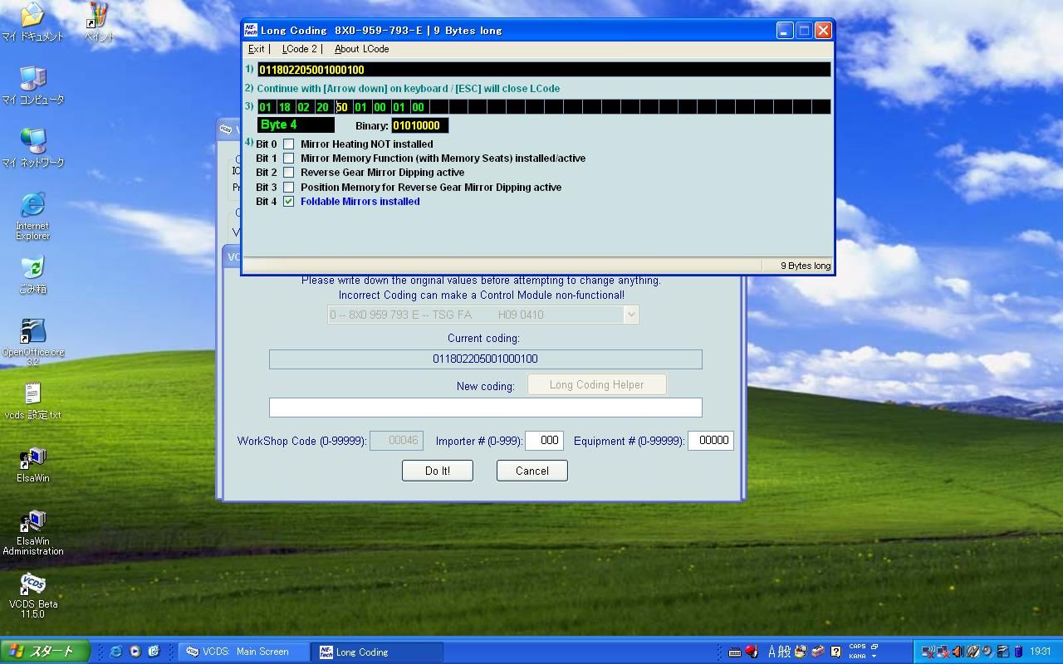Click the disconnected wireless network tray icon
Screen dimensions: 1063x664
tap(928, 652)
